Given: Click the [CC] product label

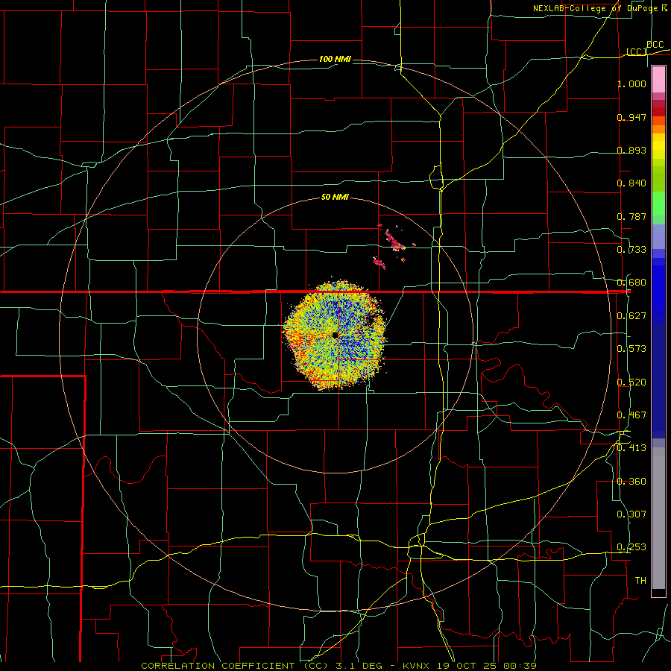Looking at the screenshot, I should click(637, 51).
